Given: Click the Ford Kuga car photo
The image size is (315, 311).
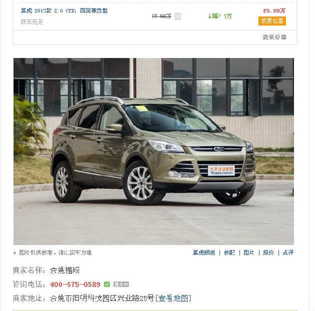Looking at the screenshot, I should click(x=153, y=151).
